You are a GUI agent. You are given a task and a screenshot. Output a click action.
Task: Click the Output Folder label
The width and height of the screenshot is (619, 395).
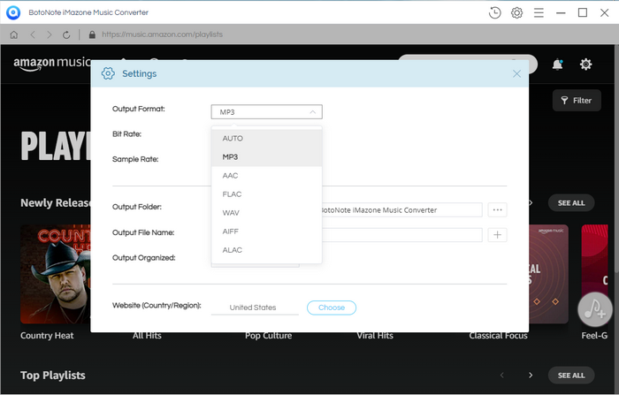[x=137, y=207]
